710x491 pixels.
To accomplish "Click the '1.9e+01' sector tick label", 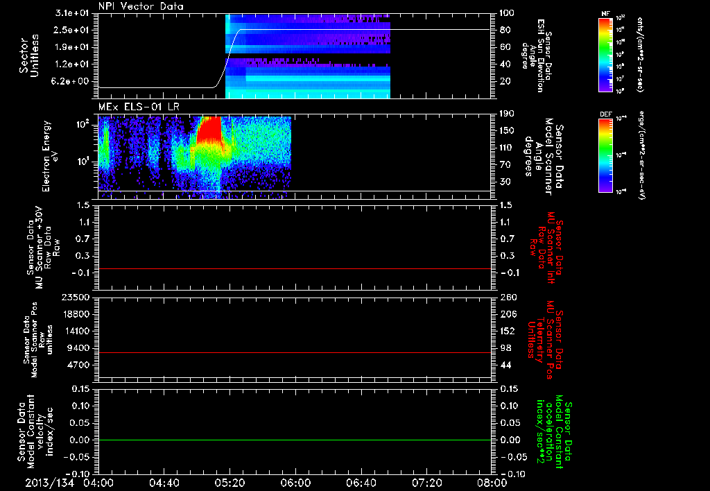I will coord(72,47).
